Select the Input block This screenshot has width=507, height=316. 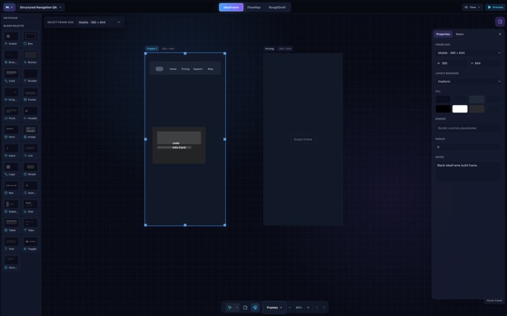click(11, 151)
